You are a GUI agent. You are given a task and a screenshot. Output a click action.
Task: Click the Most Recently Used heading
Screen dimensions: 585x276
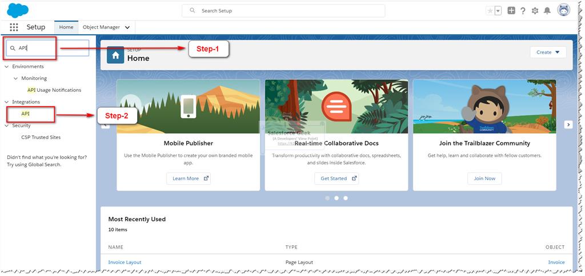[137, 219]
